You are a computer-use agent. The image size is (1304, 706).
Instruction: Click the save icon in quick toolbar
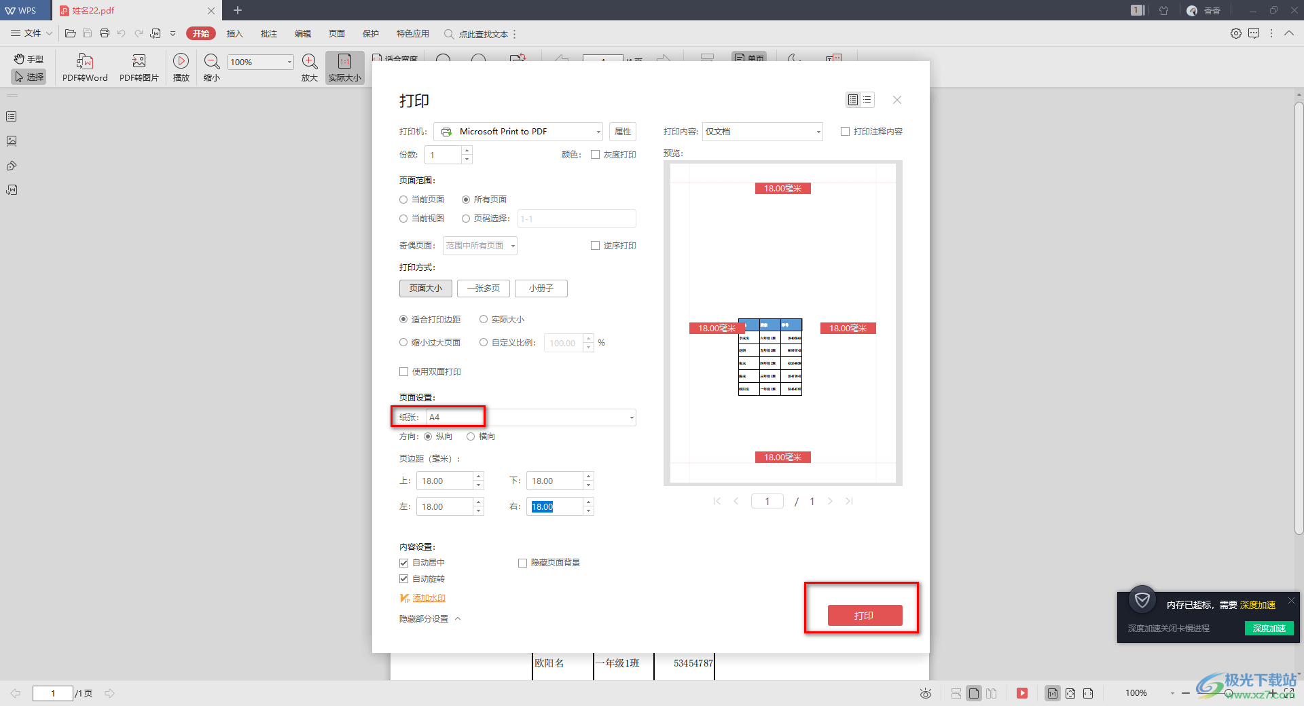pyautogui.click(x=87, y=33)
